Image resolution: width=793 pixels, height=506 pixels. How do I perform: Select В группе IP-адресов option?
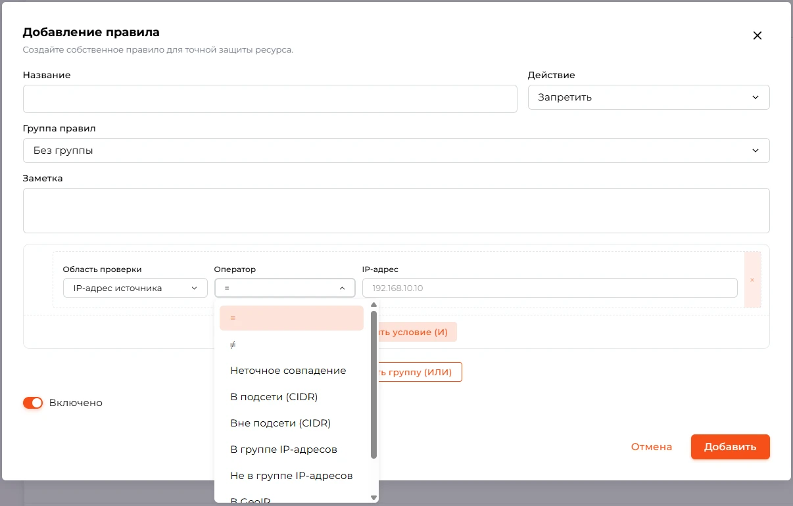click(x=291, y=449)
